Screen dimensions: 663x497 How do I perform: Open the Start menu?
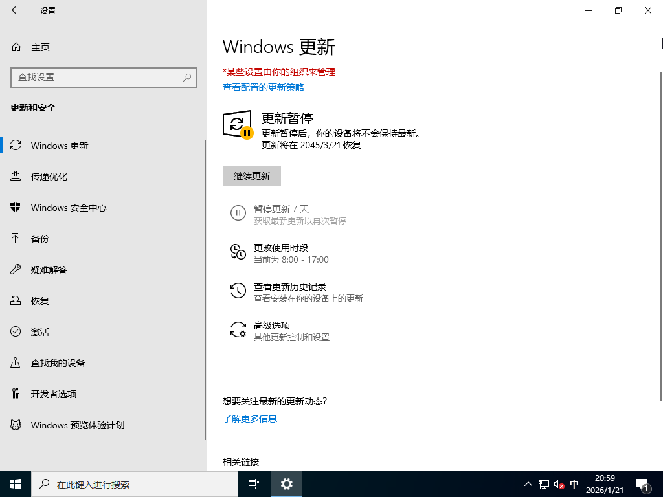[15, 484]
